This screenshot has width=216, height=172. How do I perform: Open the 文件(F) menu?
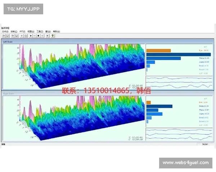(x=5, y=32)
